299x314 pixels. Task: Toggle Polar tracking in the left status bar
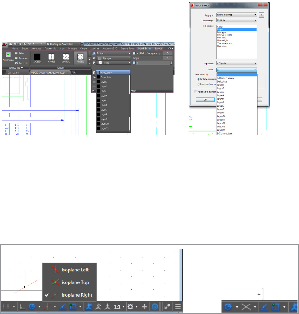click(x=32, y=306)
